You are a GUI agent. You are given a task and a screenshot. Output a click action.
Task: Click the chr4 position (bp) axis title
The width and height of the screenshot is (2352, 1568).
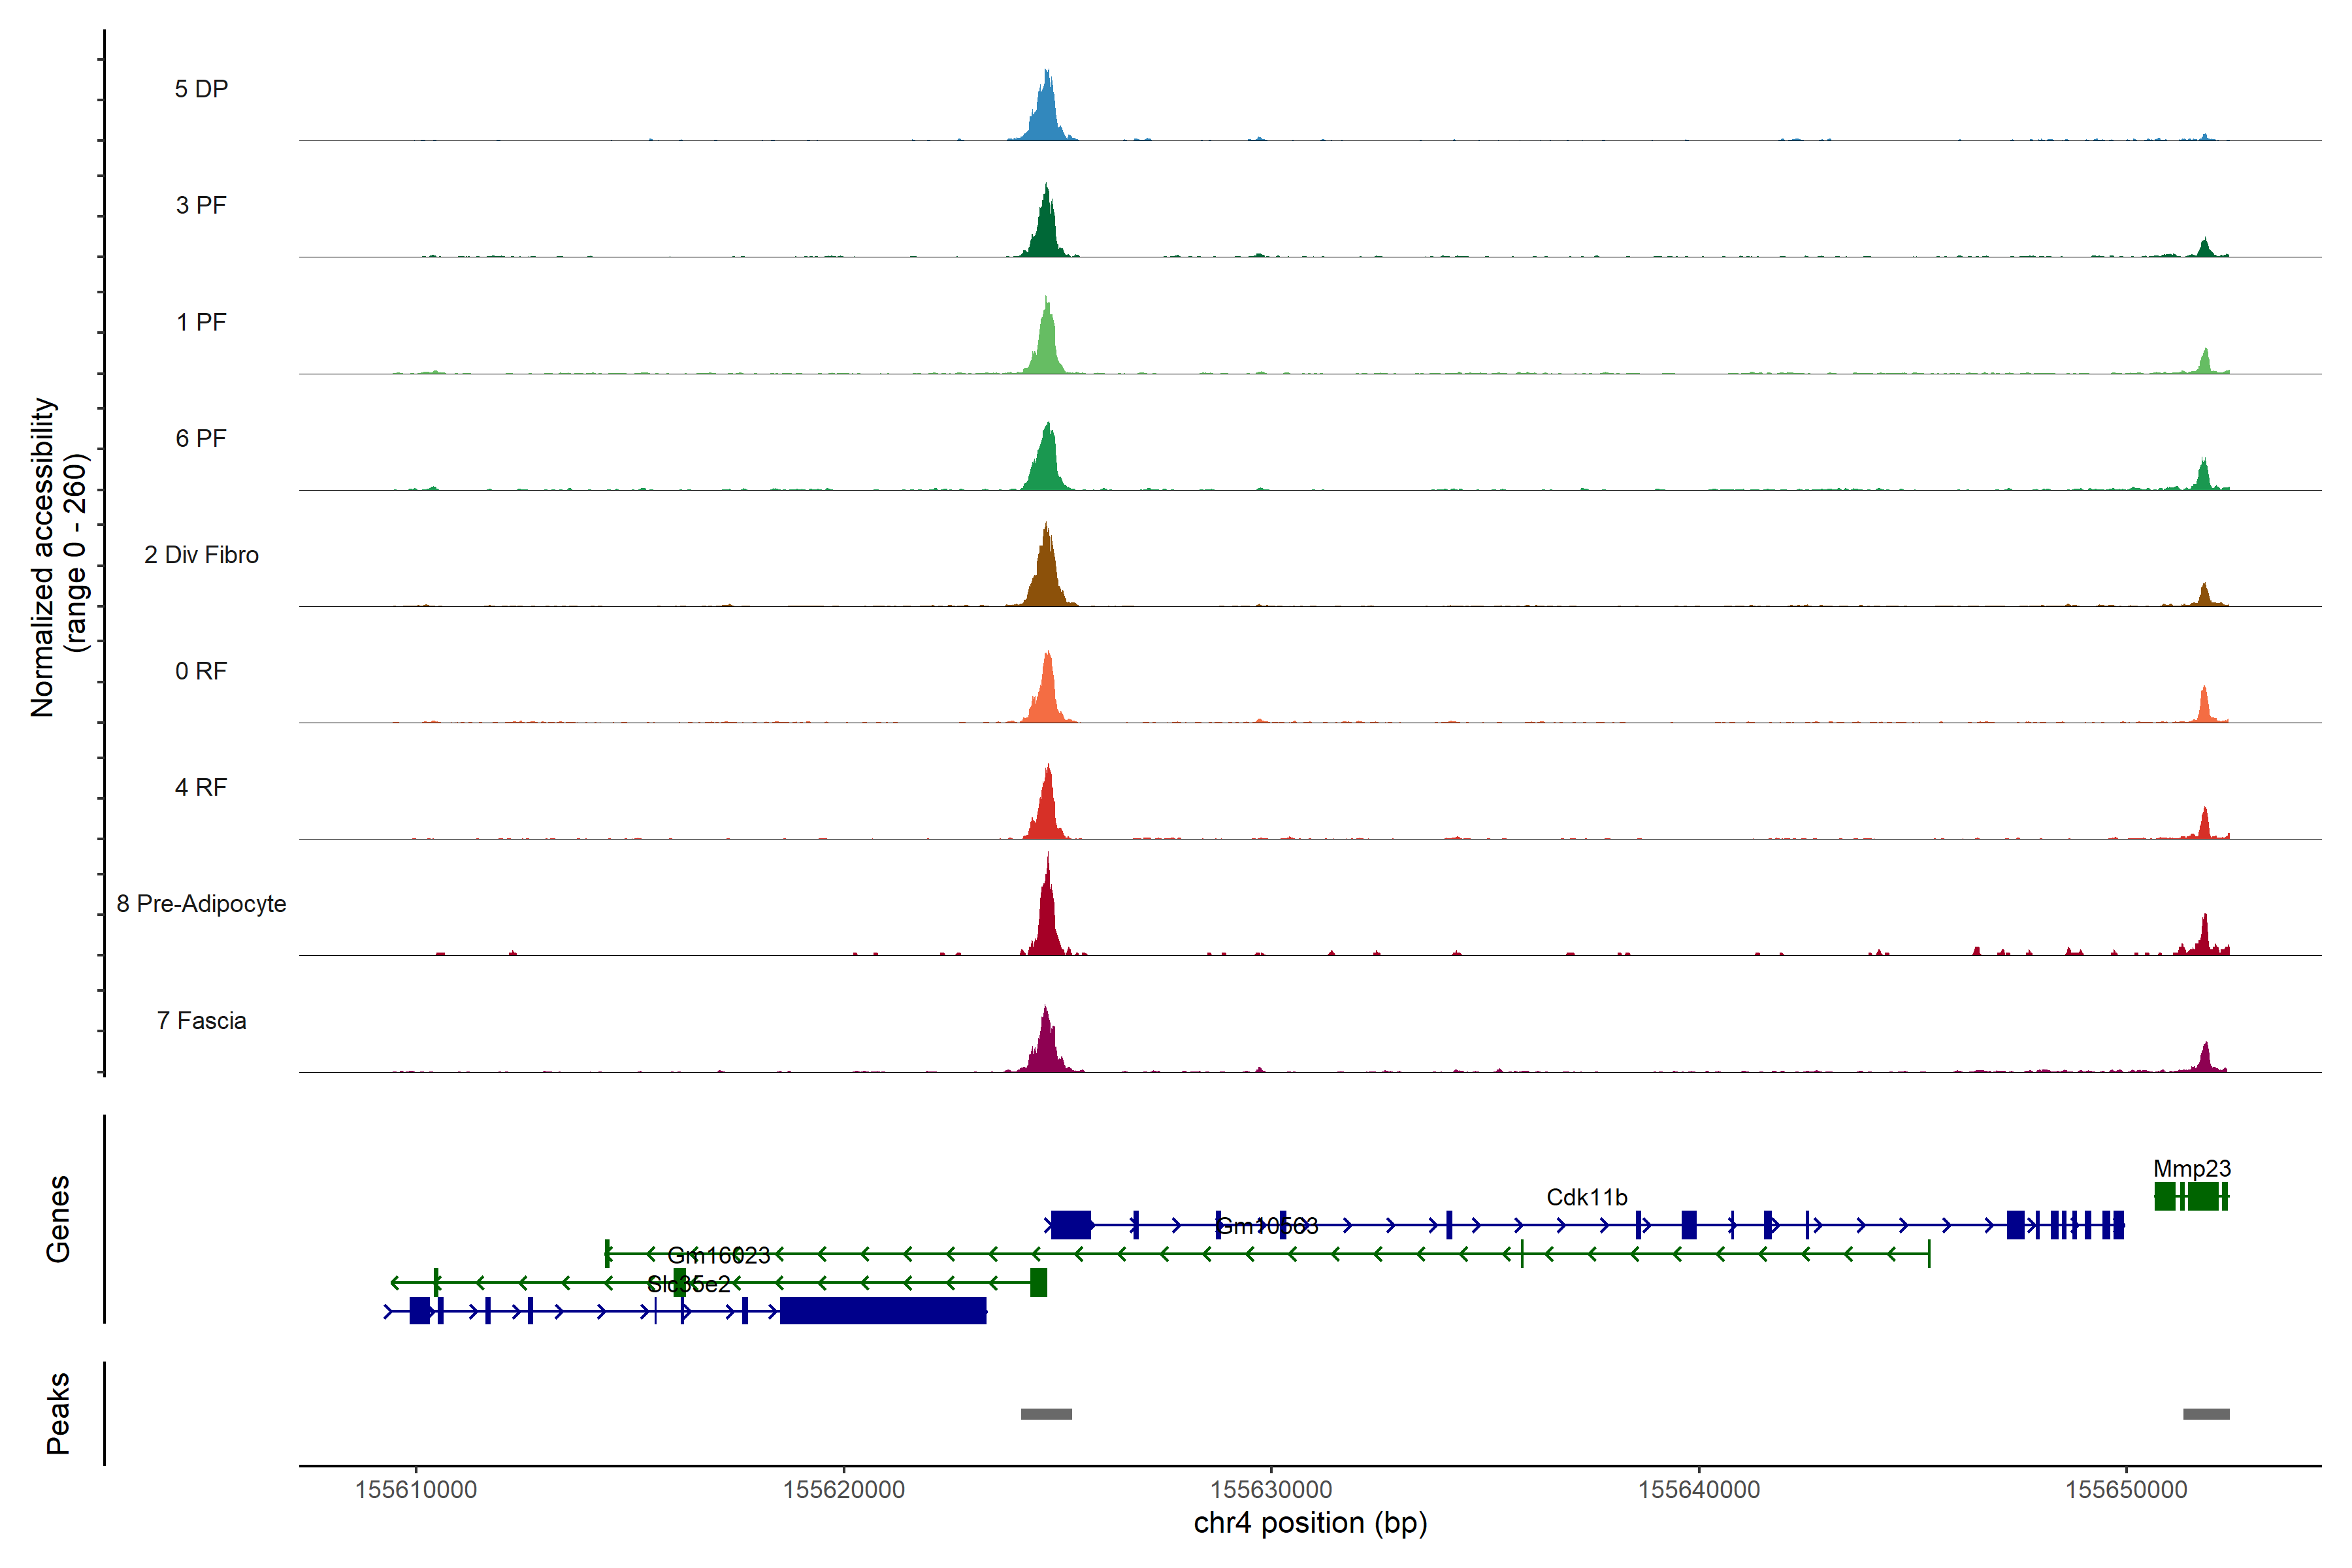tap(1310, 1523)
